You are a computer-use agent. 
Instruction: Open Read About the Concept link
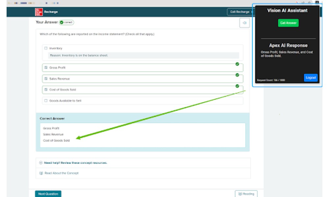[x=62, y=173]
